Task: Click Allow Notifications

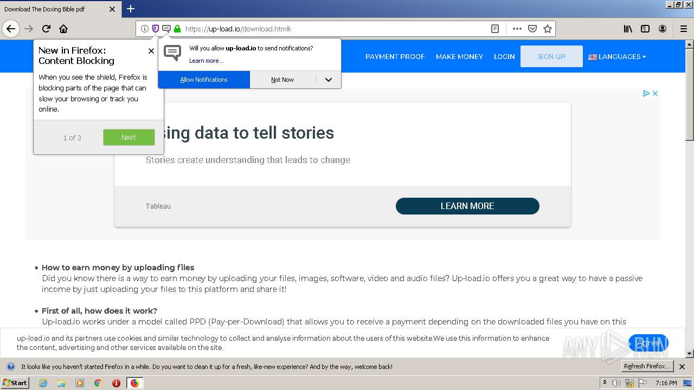Action: click(x=204, y=80)
